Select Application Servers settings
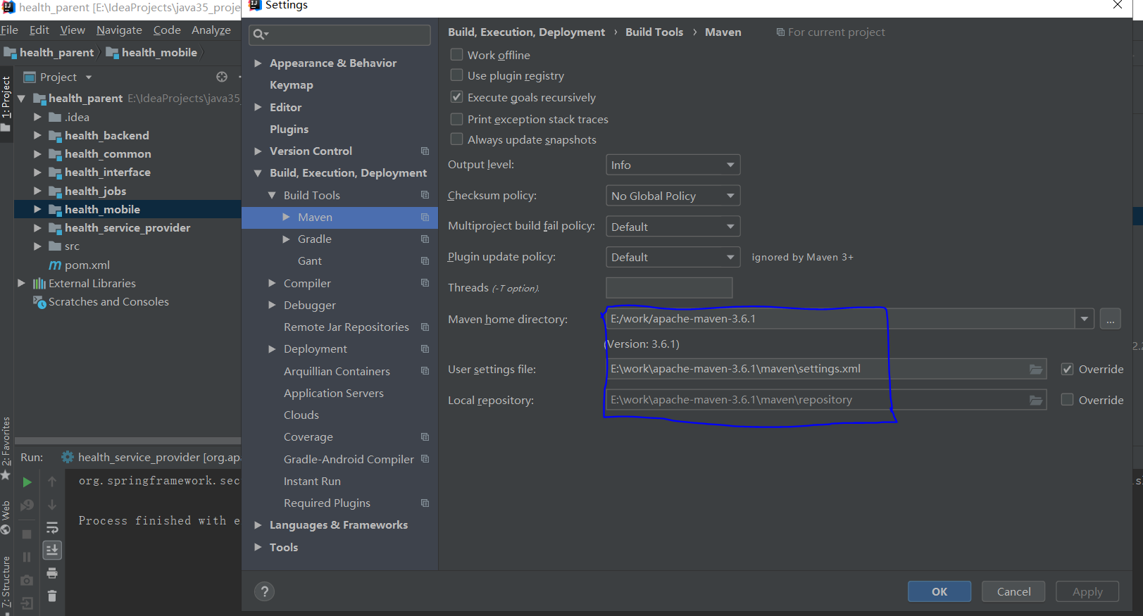Image resolution: width=1143 pixels, height=616 pixels. pos(334,394)
